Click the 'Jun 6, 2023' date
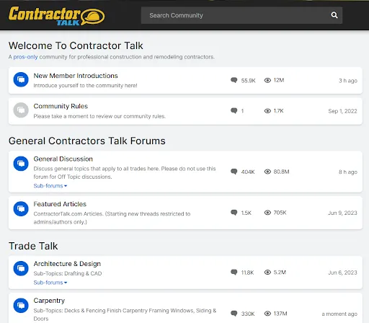Image resolution: width=369 pixels, height=323 pixels. coord(342,273)
